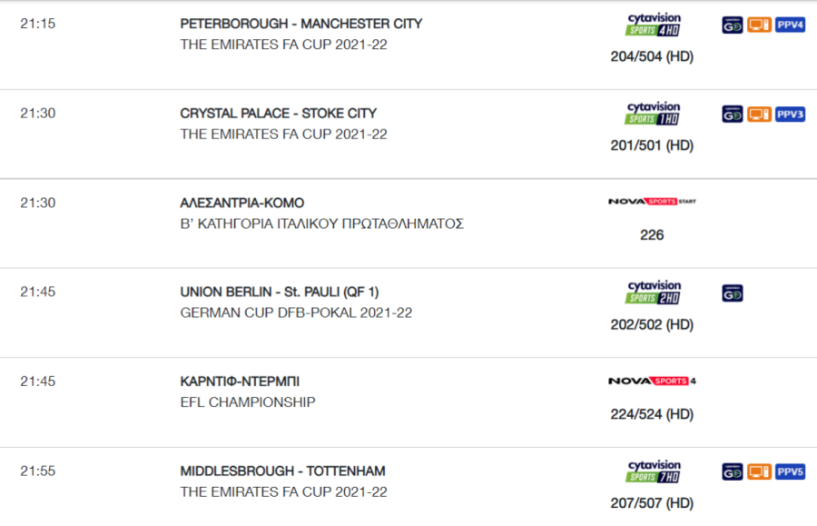The height and width of the screenshot is (526, 817).
Task: Click channel number 226 under Nova Sports Start
Action: [x=652, y=235]
